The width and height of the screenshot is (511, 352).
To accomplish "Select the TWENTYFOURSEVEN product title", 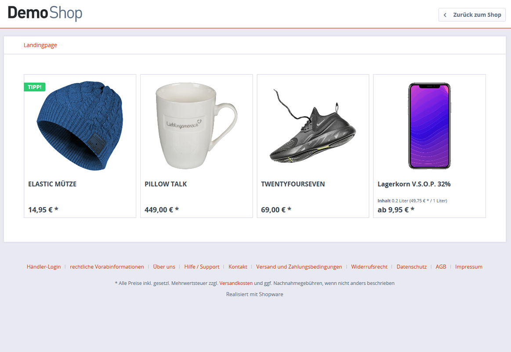I will [293, 184].
